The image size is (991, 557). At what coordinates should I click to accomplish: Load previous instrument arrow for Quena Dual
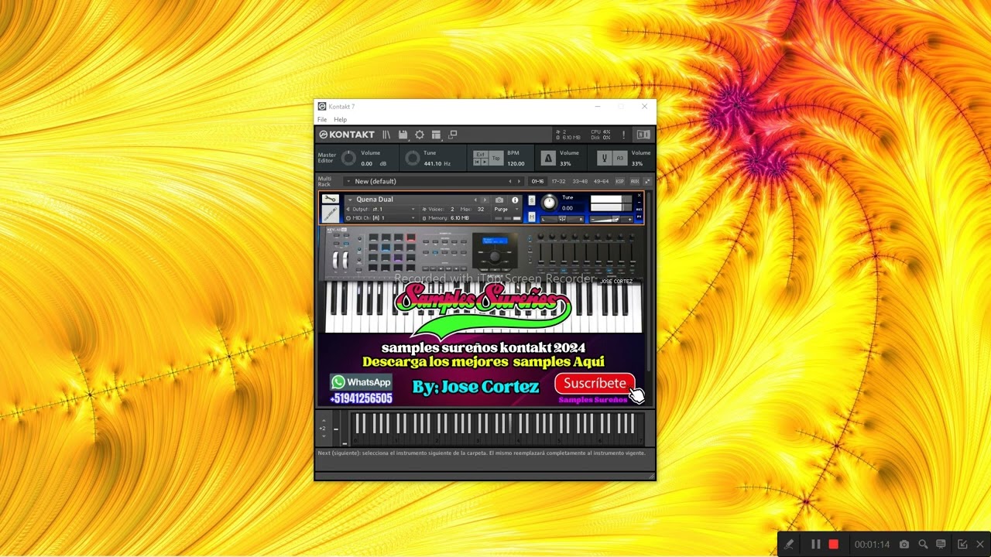[x=475, y=200]
